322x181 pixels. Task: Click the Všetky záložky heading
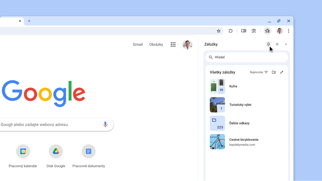pyautogui.click(x=222, y=72)
